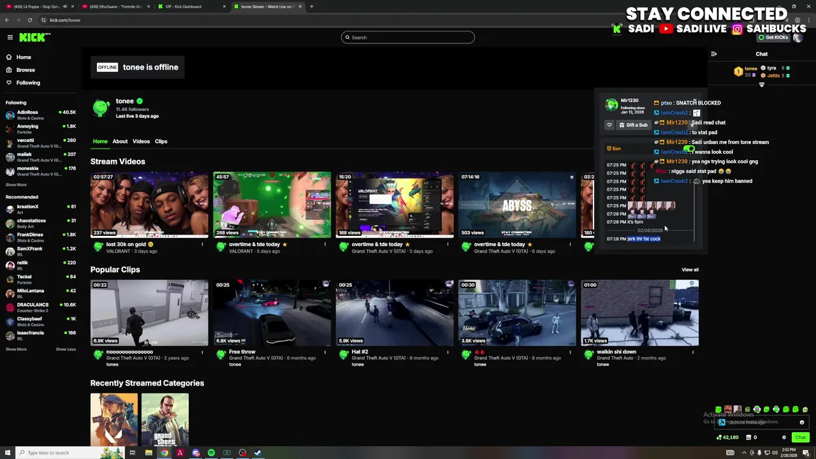
Task: Click taskbar clock 2:52 PM
Action: pos(788,453)
